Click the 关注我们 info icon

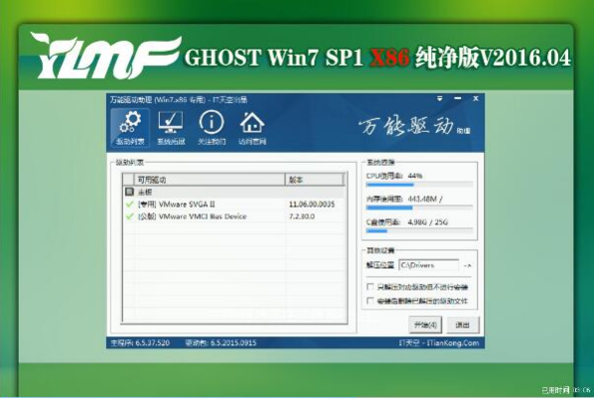point(212,128)
